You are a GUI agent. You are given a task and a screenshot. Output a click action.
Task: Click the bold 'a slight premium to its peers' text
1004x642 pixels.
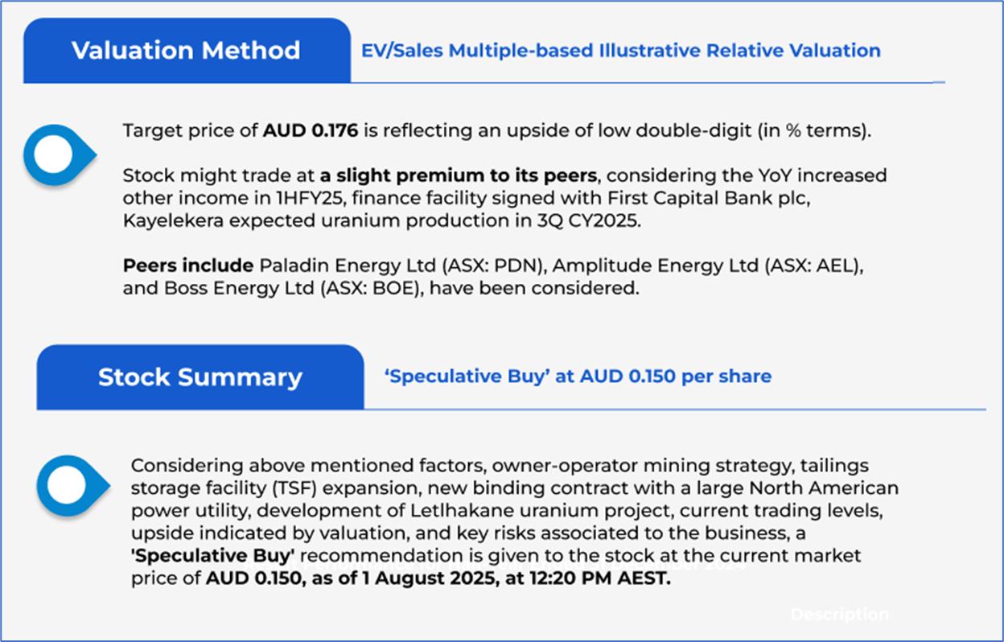(x=458, y=175)
